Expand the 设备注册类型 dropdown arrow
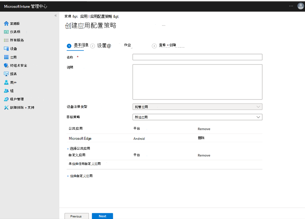The image size is (305, 219). pyautogui.click(x=258, y=107)
